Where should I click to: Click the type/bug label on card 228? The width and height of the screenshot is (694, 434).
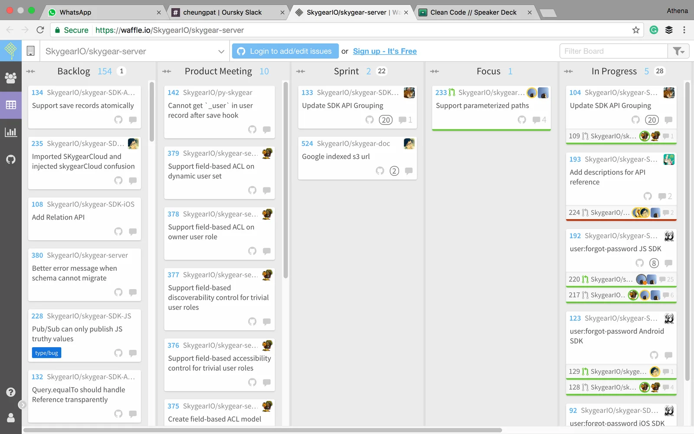pyautogui.click(x=46, y=353)
